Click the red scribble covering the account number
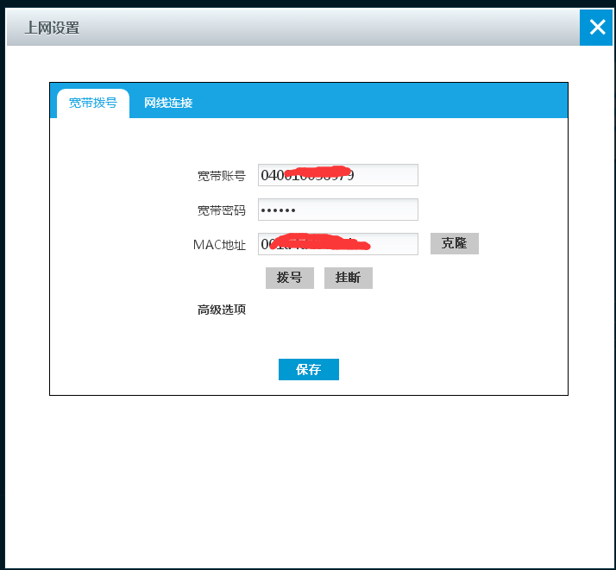The image size is (616, 570). [x=319, y=172]
